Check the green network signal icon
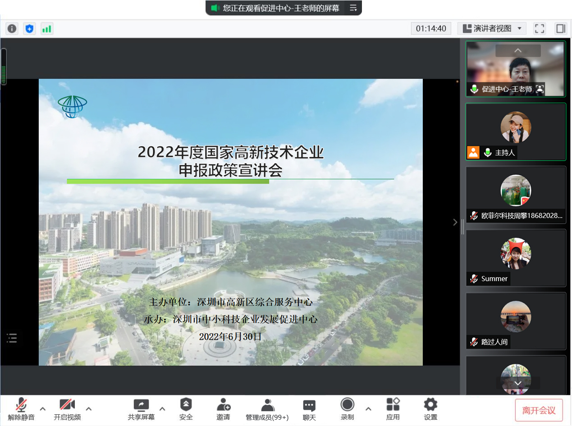 point(46,29)
